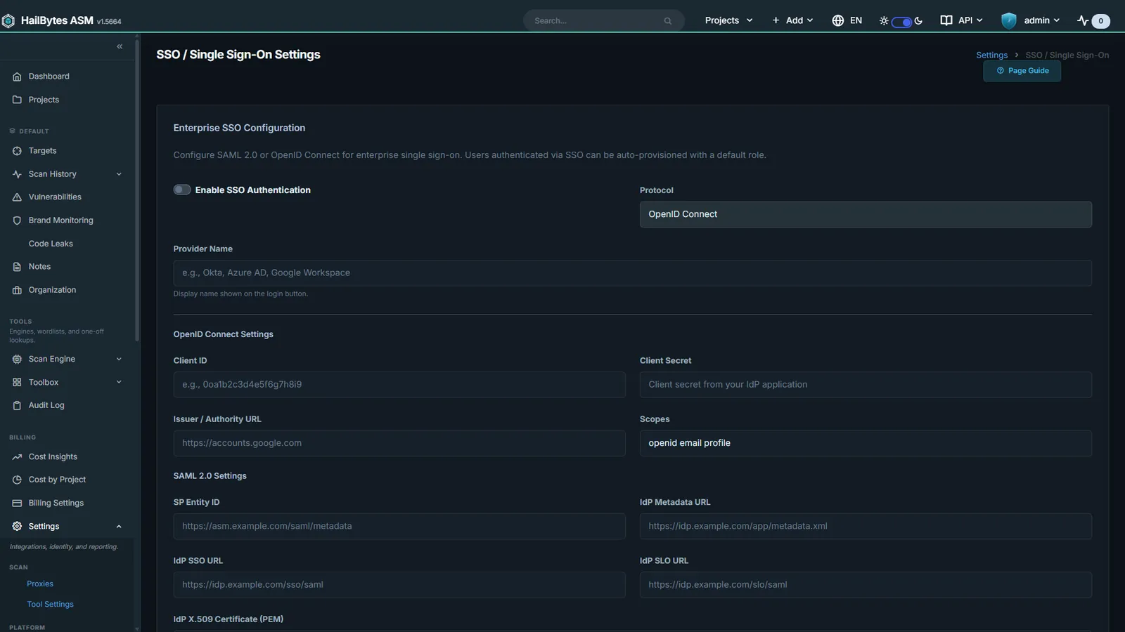Viewport: 1125px width, 632px height.
Task: Open the Add dropdown menu
Action: [x=792, y=20]
